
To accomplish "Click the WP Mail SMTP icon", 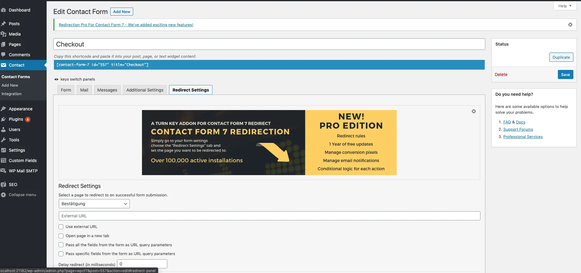I will click(x=3, y=171).
